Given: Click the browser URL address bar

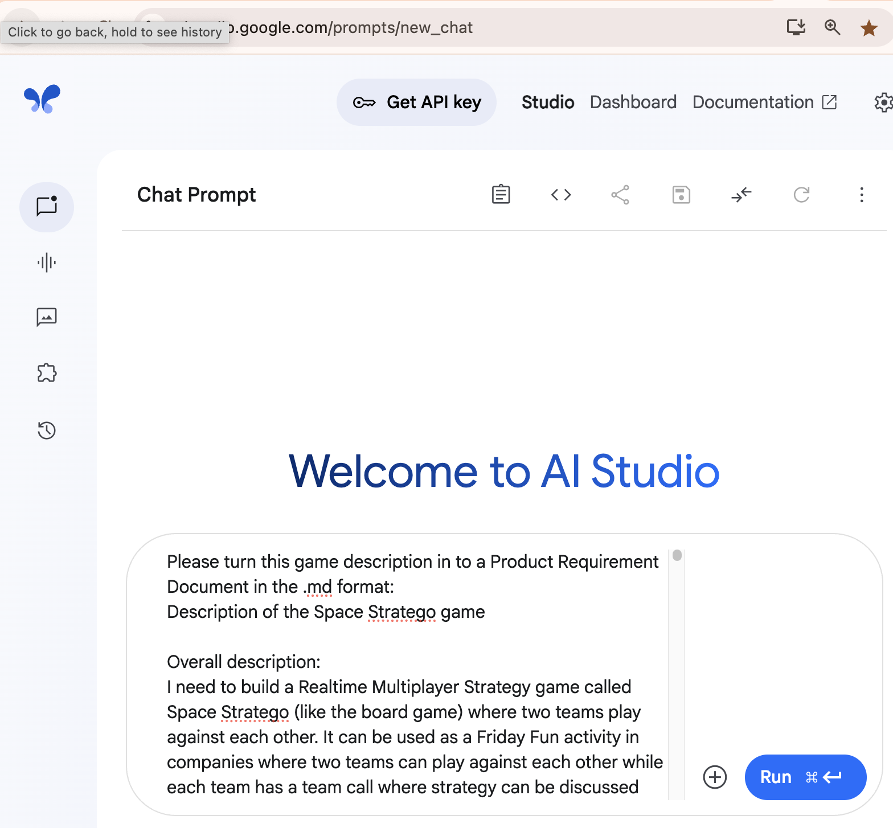Looking at the screenshot, I should coord(456,27).
